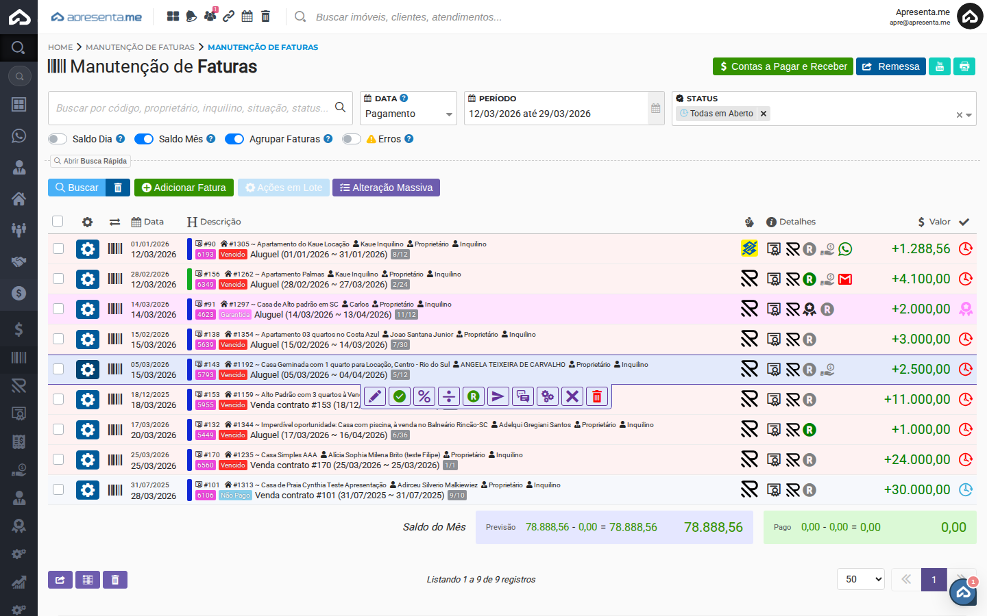Click the invoice search input field
987x616 pixels.
tap(192, 108)
